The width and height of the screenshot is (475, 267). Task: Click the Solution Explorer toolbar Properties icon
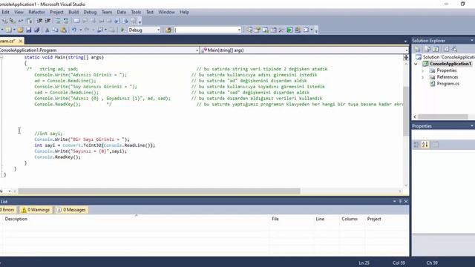(417, 49)
